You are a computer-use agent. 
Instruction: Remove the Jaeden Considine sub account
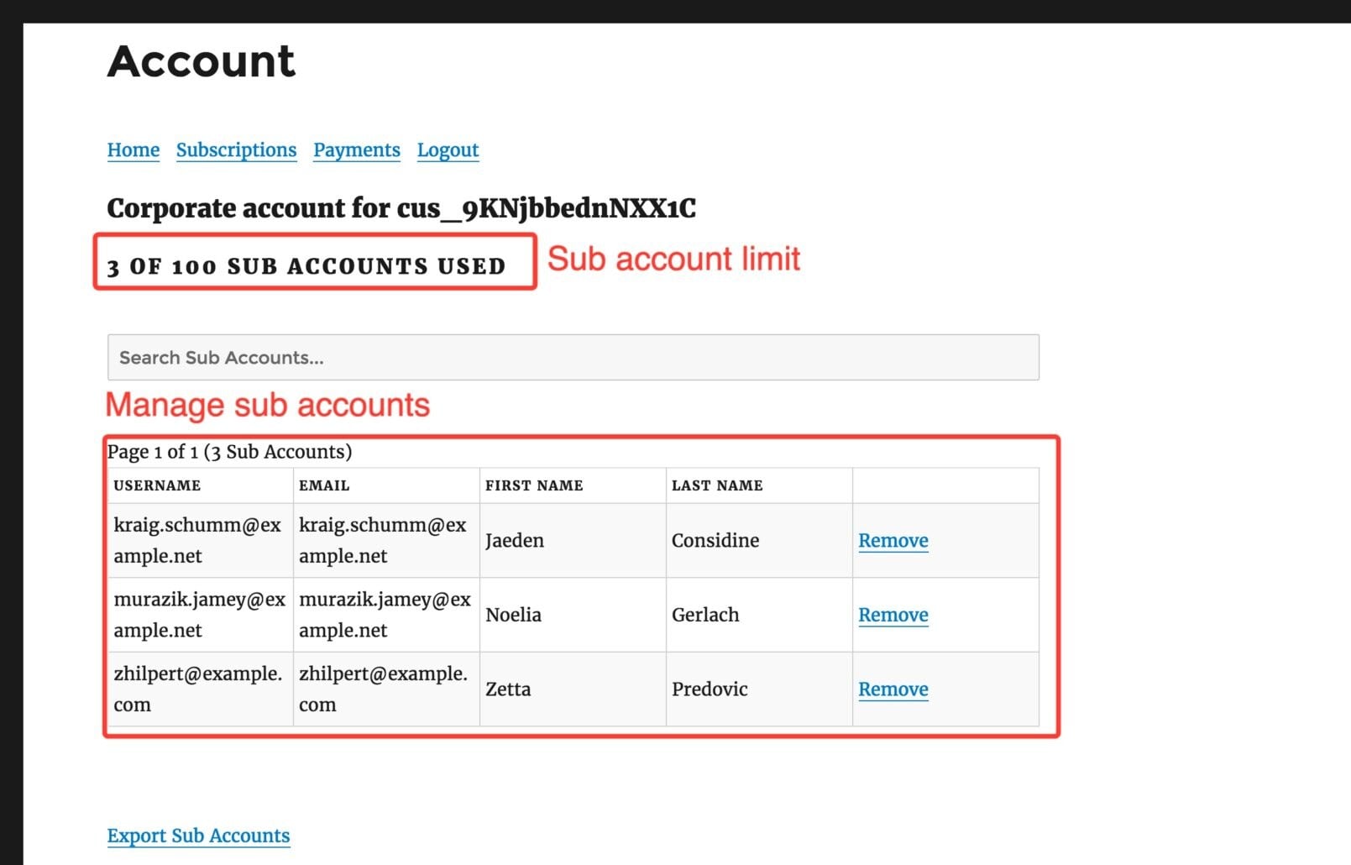point(893,540)
